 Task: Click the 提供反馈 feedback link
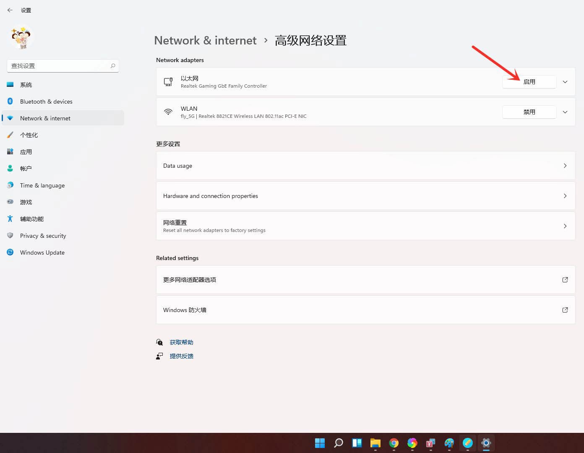[181, 356]
